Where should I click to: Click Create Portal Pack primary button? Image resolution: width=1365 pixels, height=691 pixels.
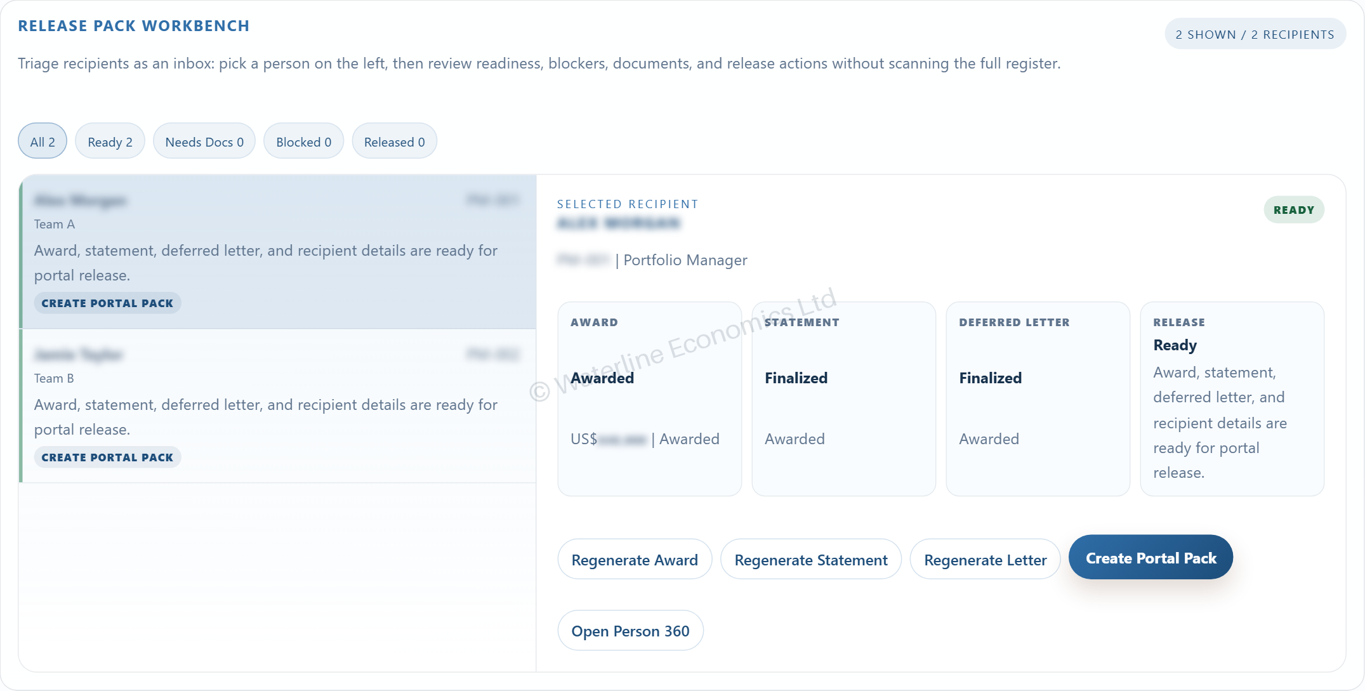[1151, 558]
